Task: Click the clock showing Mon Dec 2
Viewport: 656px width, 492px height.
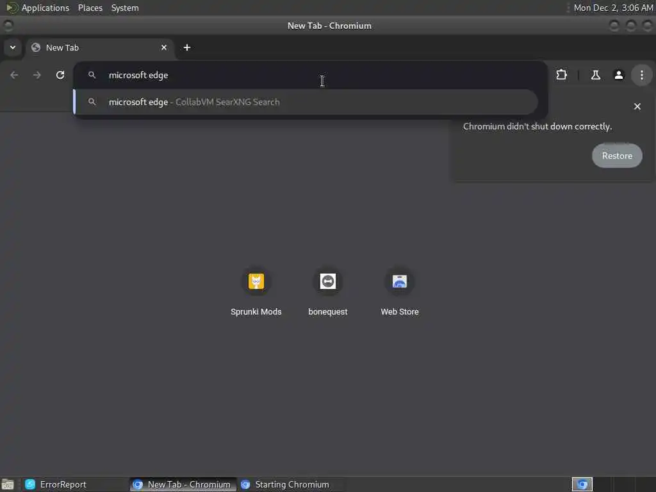Action: click(x=613, y=8)
